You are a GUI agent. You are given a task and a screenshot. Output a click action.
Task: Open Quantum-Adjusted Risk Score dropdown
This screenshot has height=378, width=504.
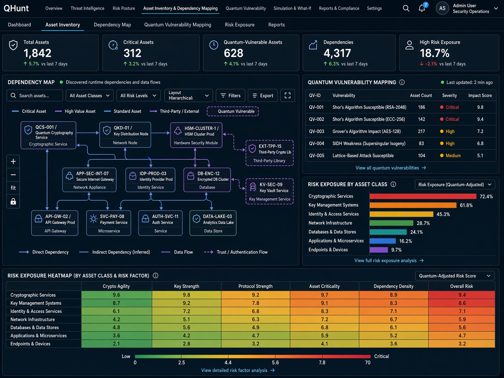coord(455,276)
